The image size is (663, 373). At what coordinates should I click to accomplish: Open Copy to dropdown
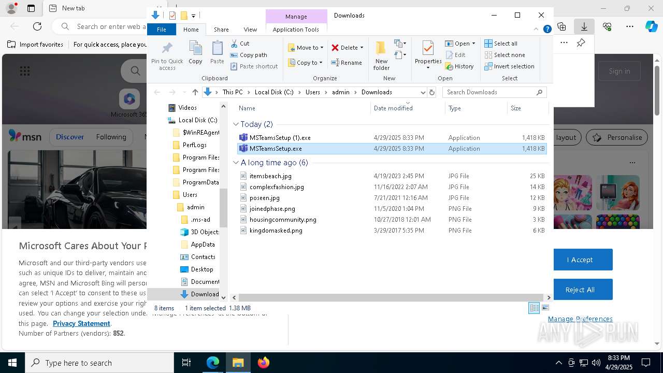306,63
